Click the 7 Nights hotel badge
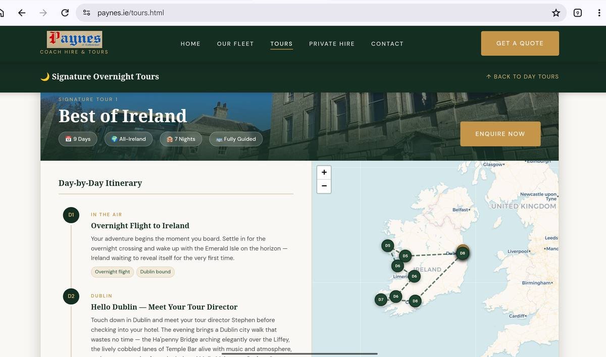The image size is (606, 357). tap(181, 139)
